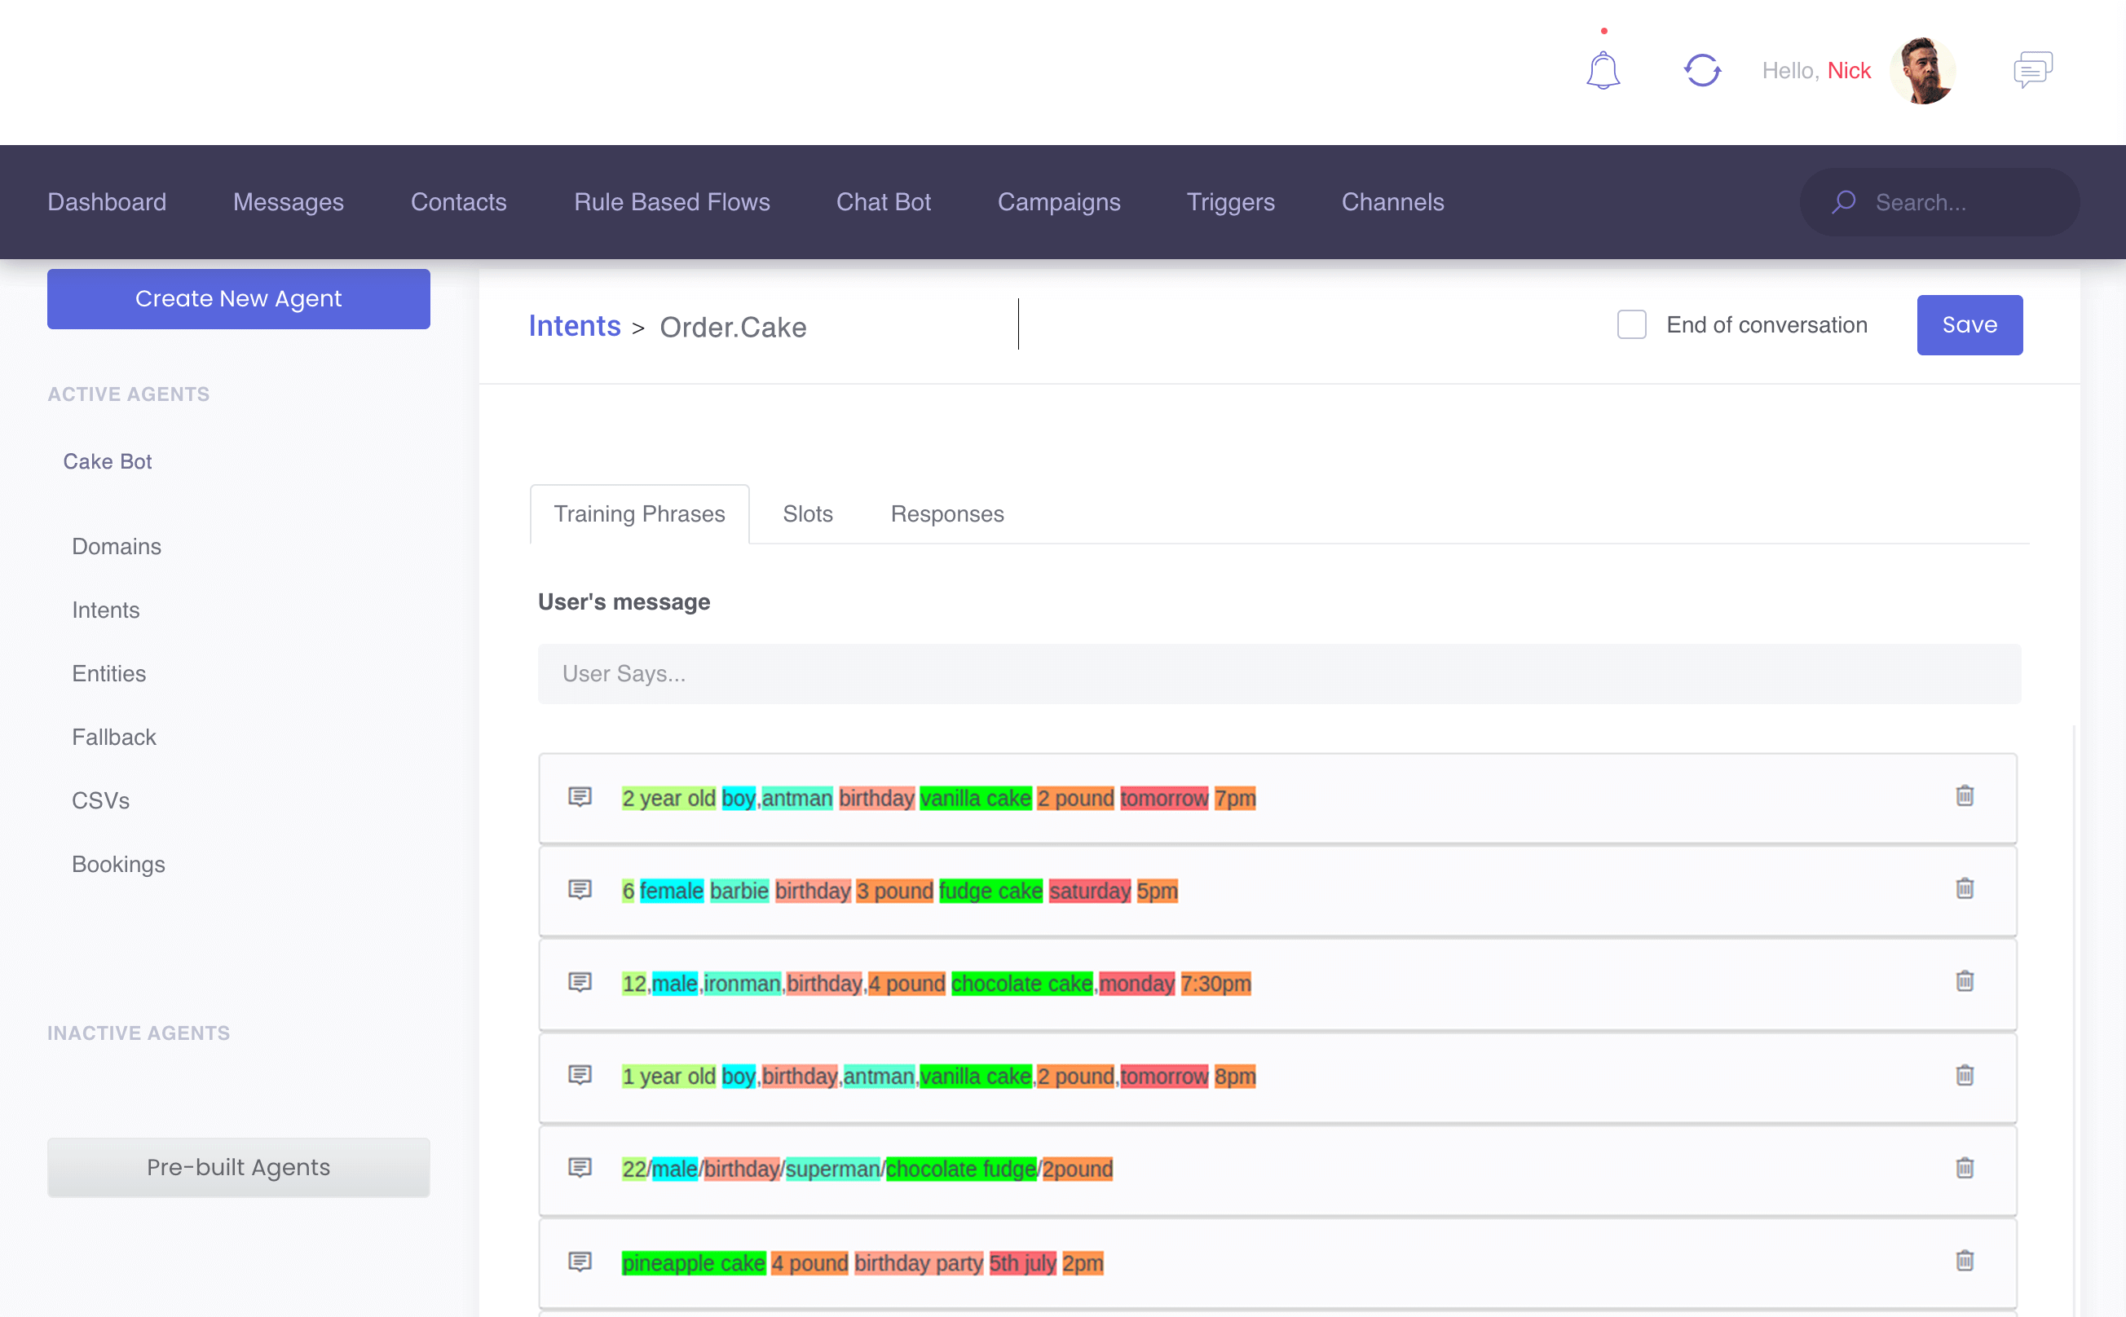2126x1317 pixels.
Task: Click the notification bell icon
Action: 1603,71
